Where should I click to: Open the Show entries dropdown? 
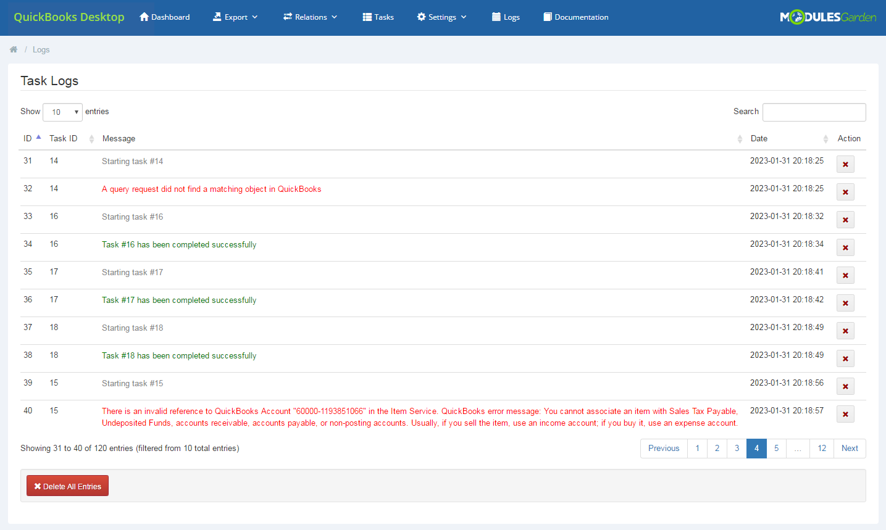62,112
